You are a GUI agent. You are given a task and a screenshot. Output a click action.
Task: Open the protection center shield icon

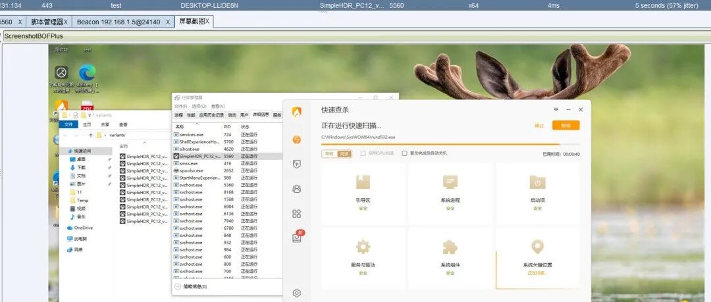(296, 164)
